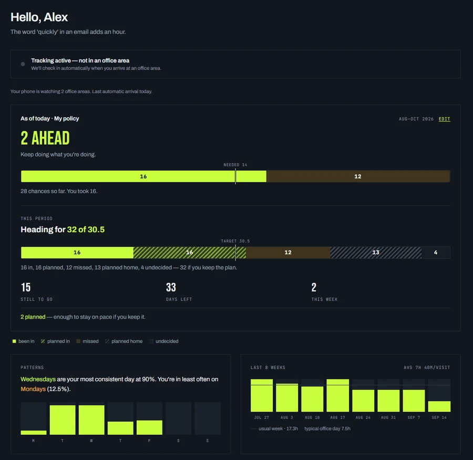This screenshot has width=473, height=460.
Task: Click the AUG 10 weekly bar
Action: (x=312, y=399)
